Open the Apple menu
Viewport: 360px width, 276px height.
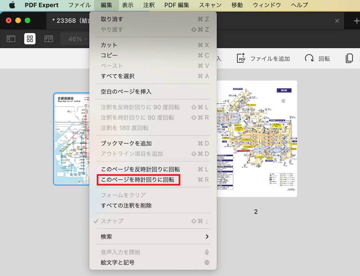(12, 5)
